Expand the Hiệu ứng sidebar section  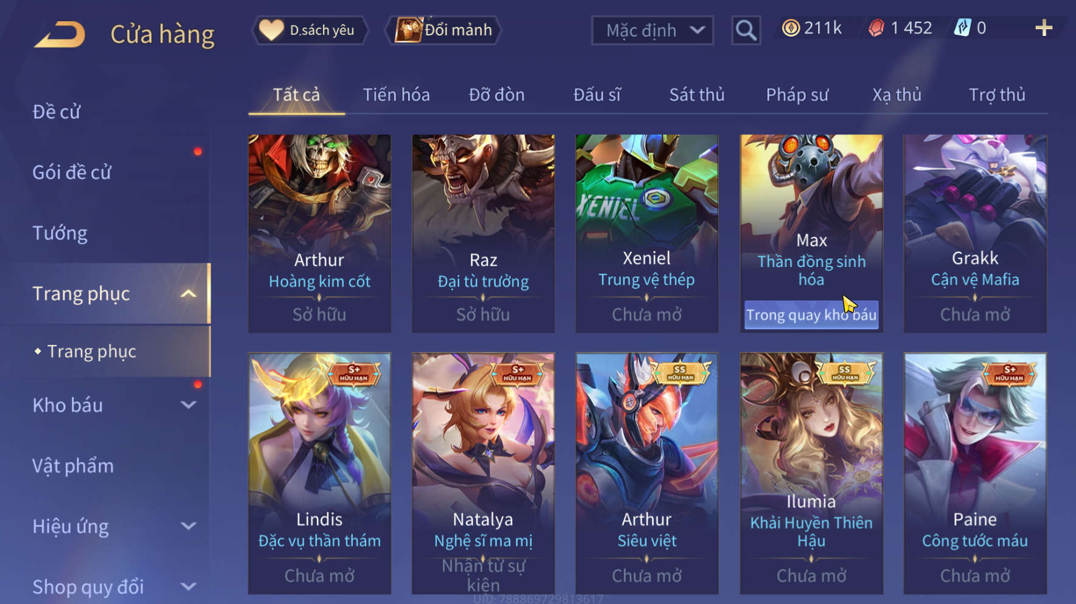[x=189, y=526]
